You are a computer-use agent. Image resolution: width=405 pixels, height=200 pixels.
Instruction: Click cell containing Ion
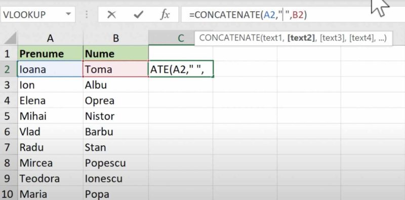pos(50,85)
